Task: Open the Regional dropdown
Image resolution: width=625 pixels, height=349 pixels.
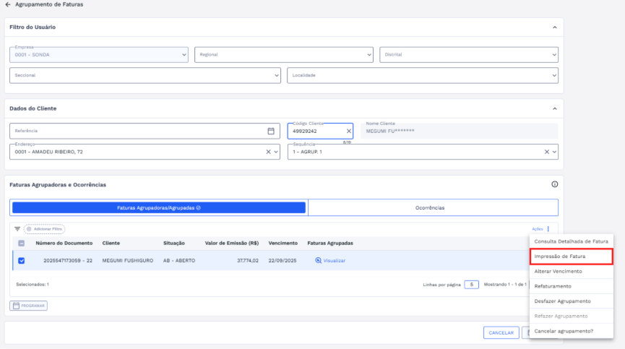Action: (x=283, y=54)
